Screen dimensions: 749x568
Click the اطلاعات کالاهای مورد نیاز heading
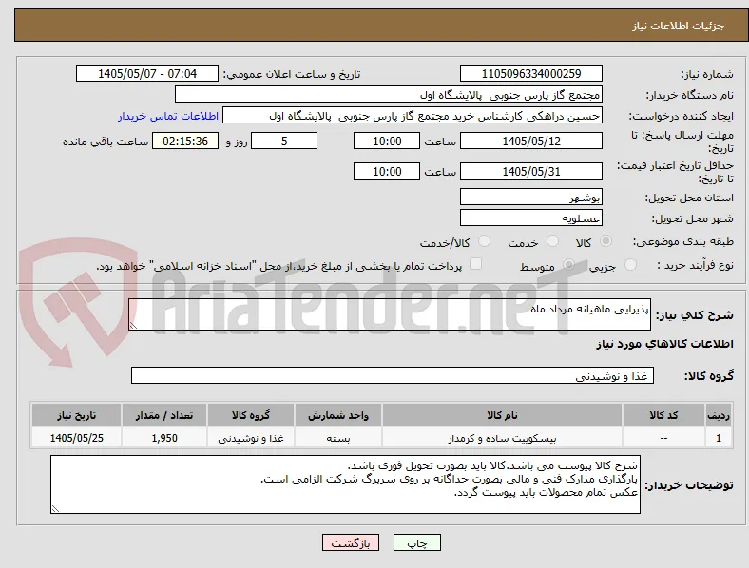click(x=664, y=344)
